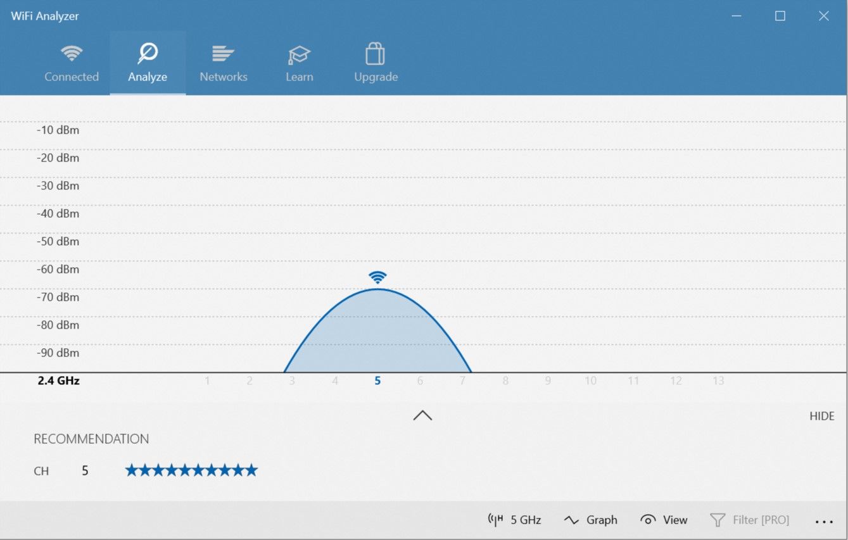The height and width of the screenshot is (540, 848).
Task: Switch to the Networks tab
Action: pyautogui.click(x=224, y=63)
